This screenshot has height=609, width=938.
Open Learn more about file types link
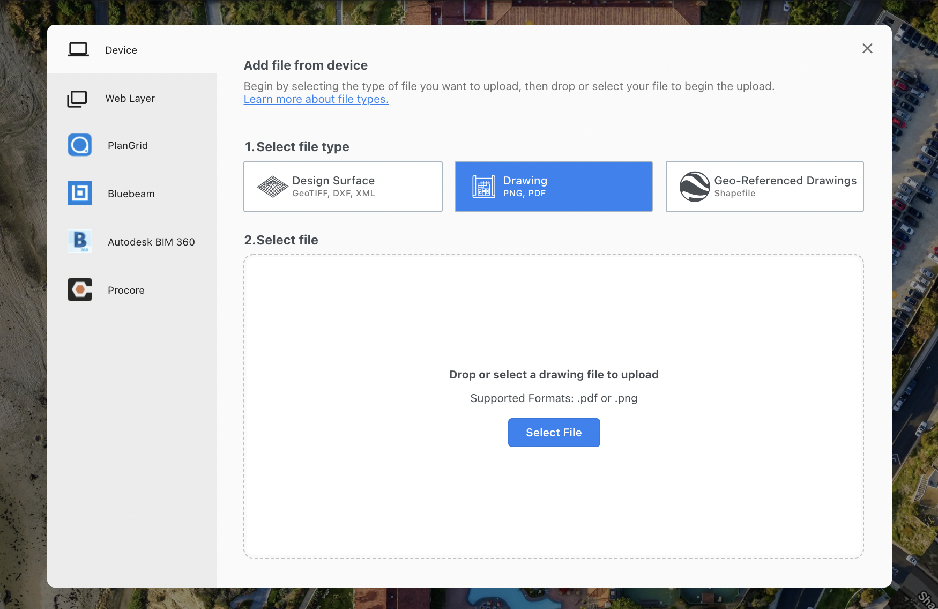tap(316, 99)
